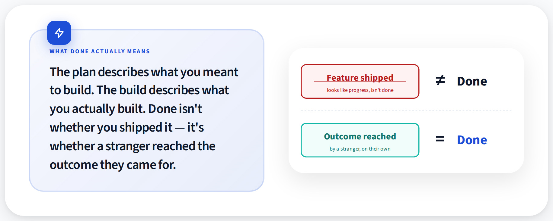Click the final line 'outcome they came for.'
Image resolution: width=553 pixels, height=221 pixels.
[x=113, y=165]
